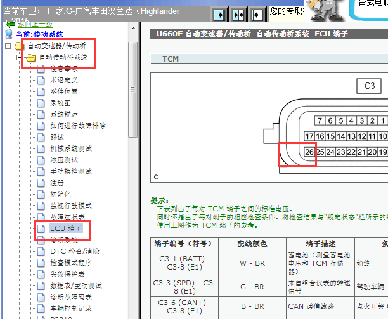Click the C3-6 (CAN+) - C3-8 (E1) cell
Viewport: 388px width, 319px height.
(x=184, y=306)
